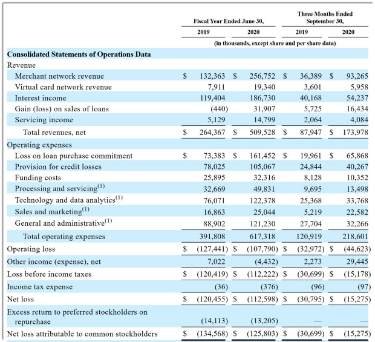The width and height of the screenshot is (375, 342).
Task: Click the 'Gain (loss) on sales of loans' label
Action: (x=62, y=109)
